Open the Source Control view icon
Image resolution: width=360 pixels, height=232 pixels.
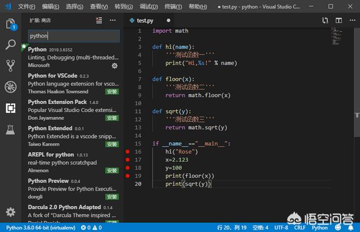click(x=11, y=66)
